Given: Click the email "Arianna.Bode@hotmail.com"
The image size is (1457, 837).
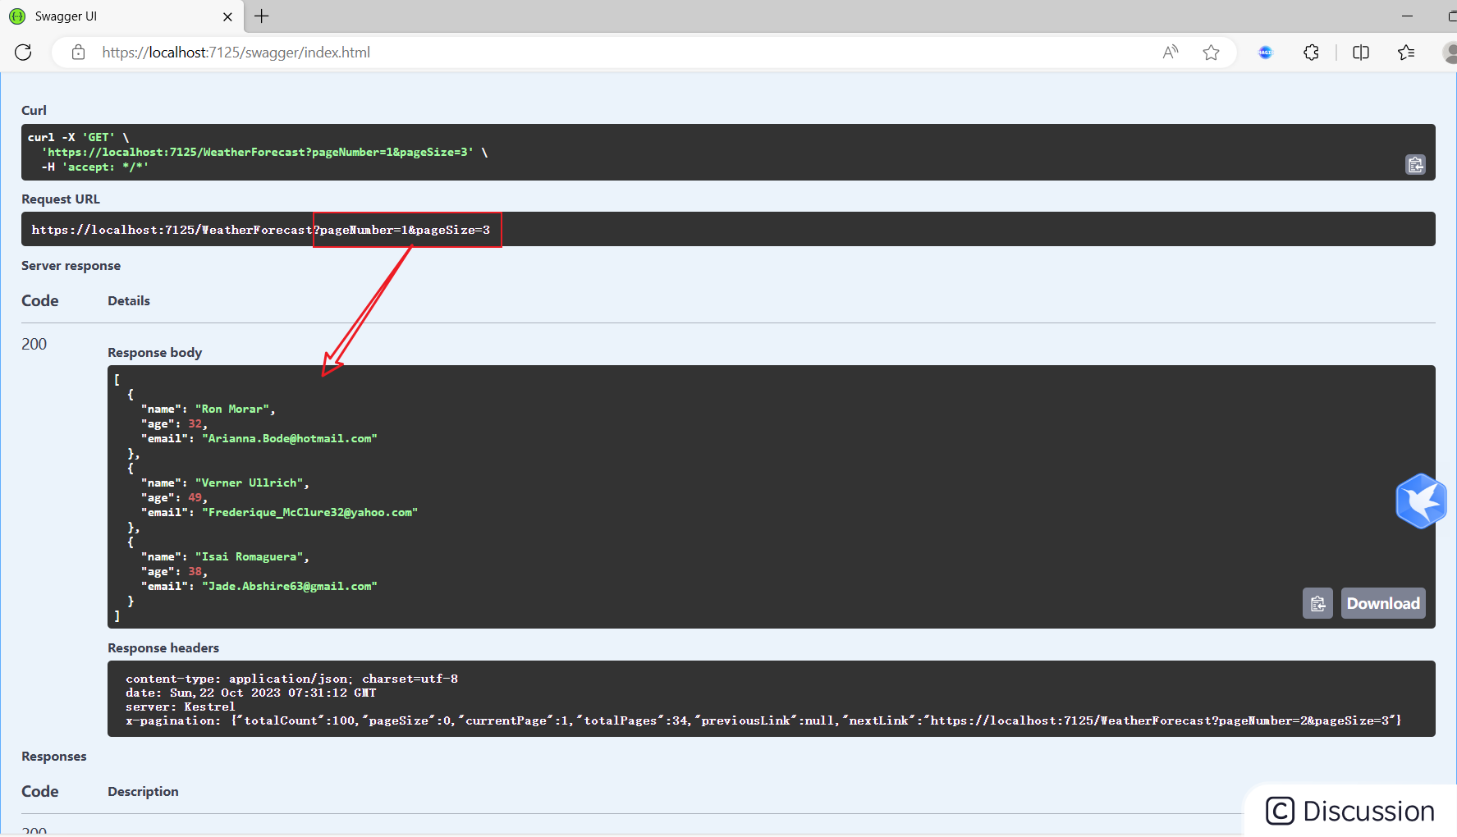Looking at the screenshot, I should coord(290,438).
